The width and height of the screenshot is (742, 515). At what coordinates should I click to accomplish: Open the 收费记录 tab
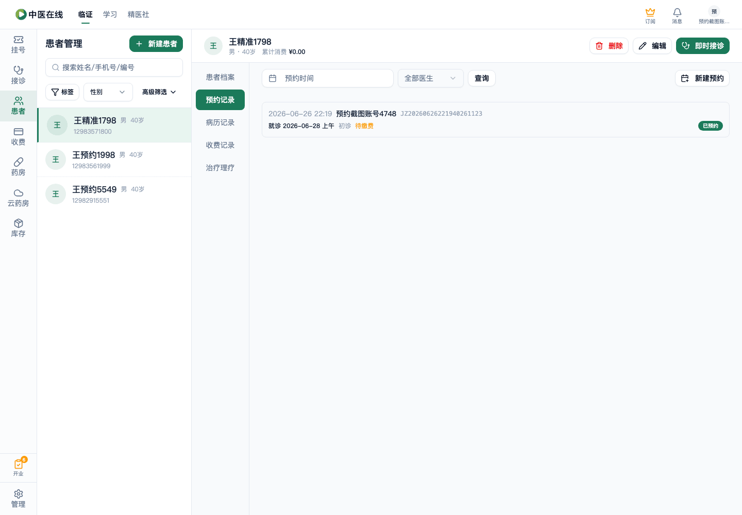point(220,145)
